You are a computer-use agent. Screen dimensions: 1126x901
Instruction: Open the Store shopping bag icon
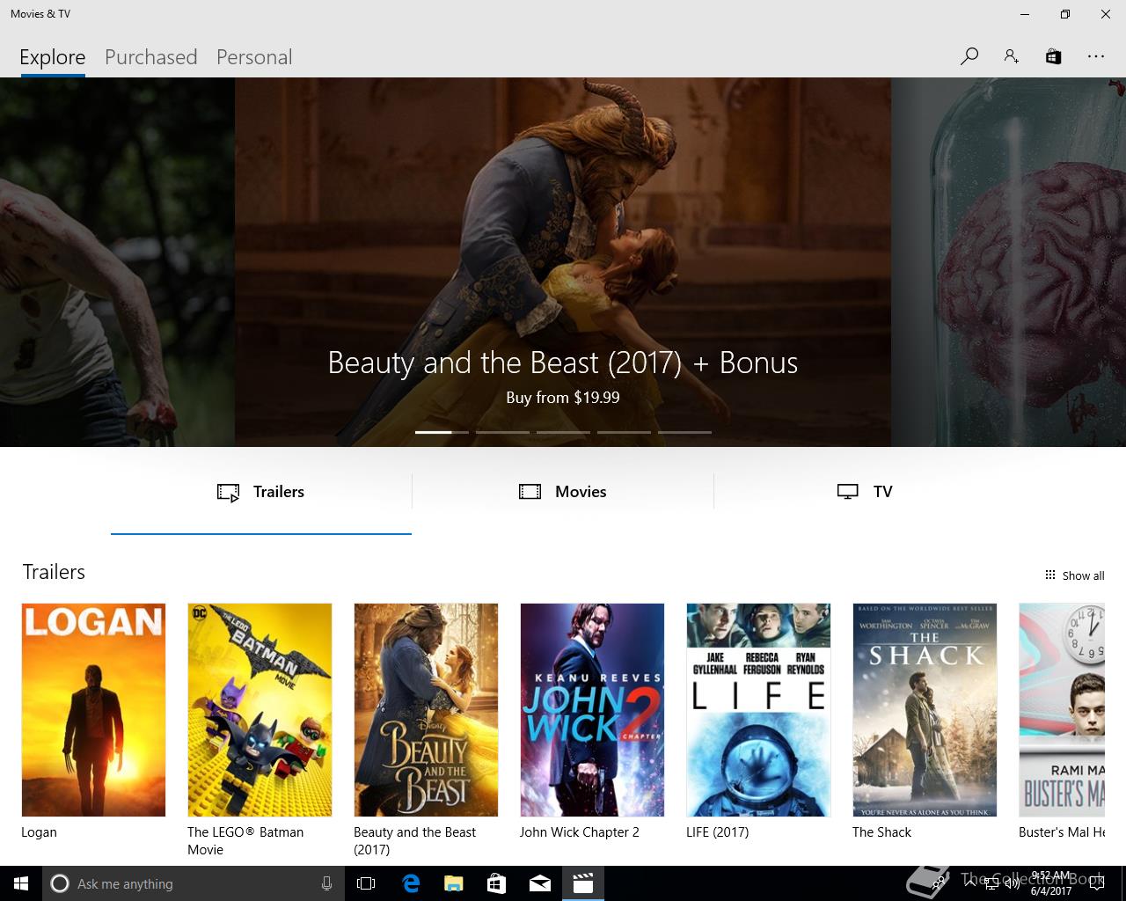tap(1053, 56)
